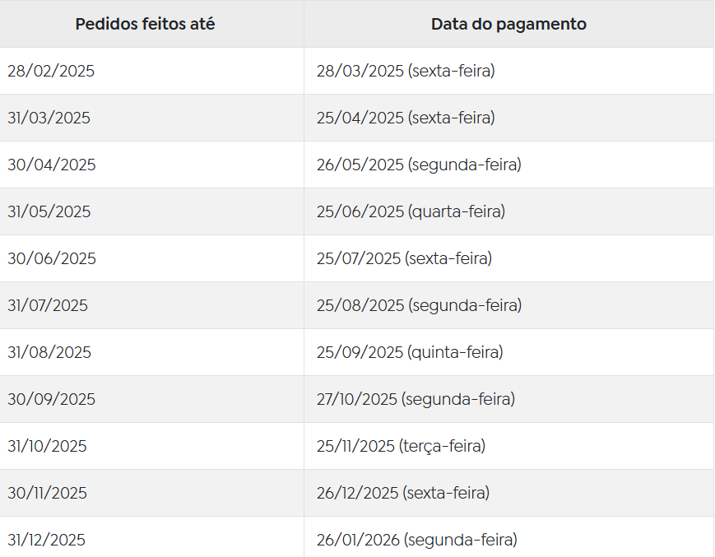
Task: Select the 27/10/2025 (segunda-feira) payment cell
Action: click(x=508, y=399)
